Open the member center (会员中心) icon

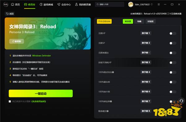click(59, 5)
